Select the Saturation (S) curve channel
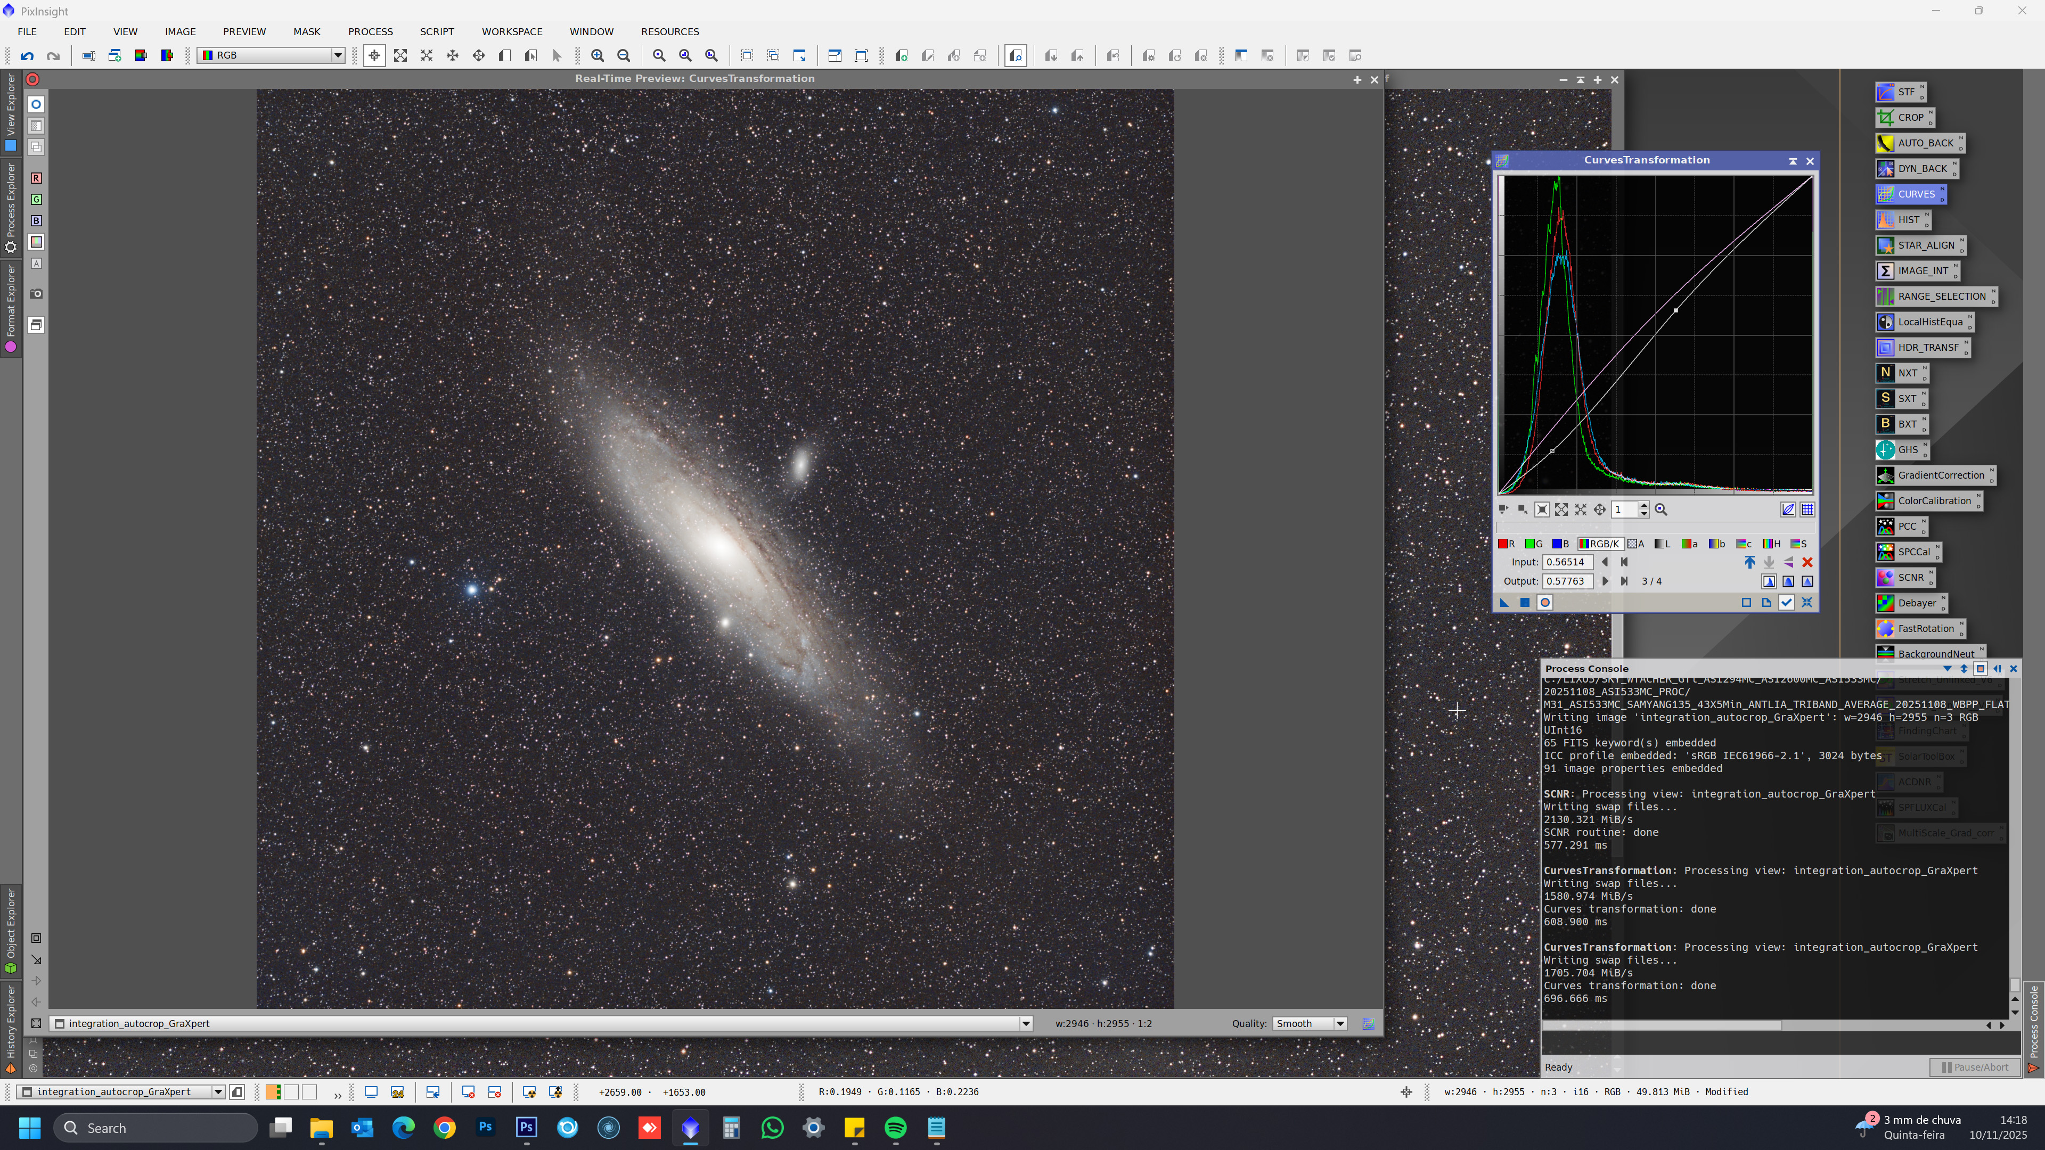Viewport: 2045px width, 1150px height. coord(1799,545)
